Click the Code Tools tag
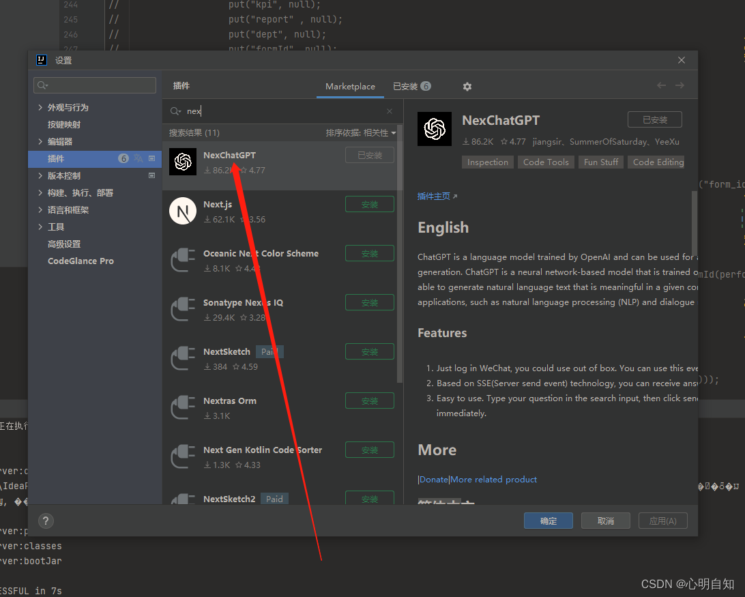Image resolution: width=745 pixels, height=597 pixels. coord(546,162)
